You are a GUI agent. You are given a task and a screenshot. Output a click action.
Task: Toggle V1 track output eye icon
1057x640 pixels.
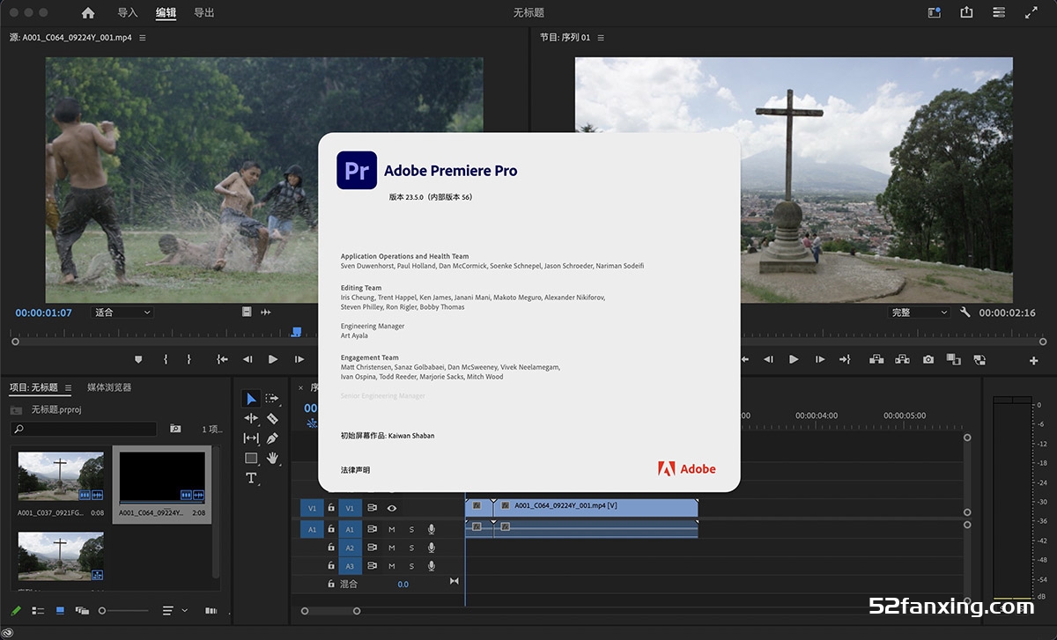(392, 508)
